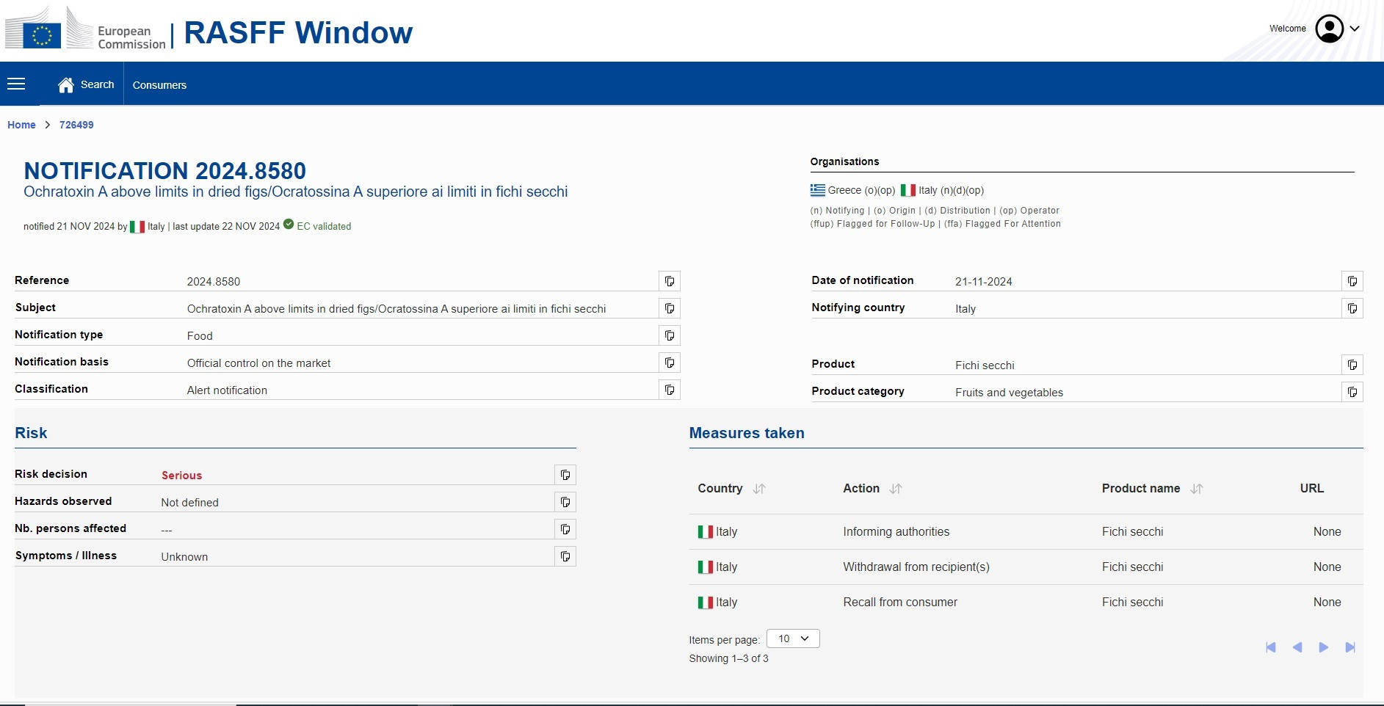Sort measures table by Action

(x=896, y=489)
